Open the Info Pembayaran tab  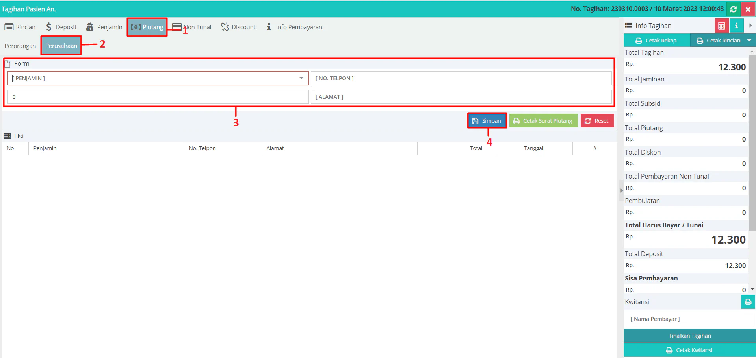point(294,27)
